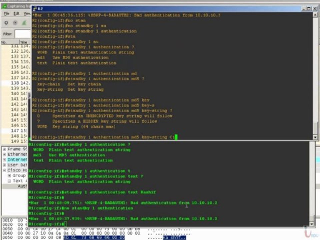This screenshot has height=240, width=320.
Task: Select packet number 138 in the list
Action: coord(16,83)
